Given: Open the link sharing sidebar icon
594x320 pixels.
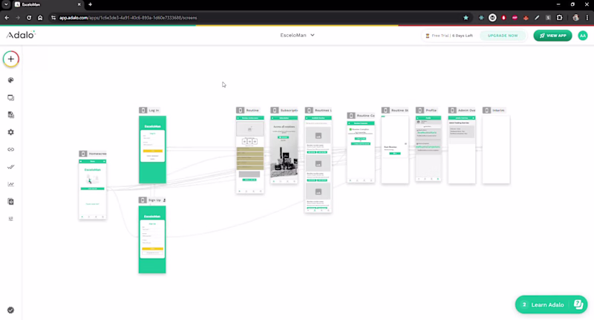Looking at the screenshot, I should pyautogui.click(x=10, y=149).
